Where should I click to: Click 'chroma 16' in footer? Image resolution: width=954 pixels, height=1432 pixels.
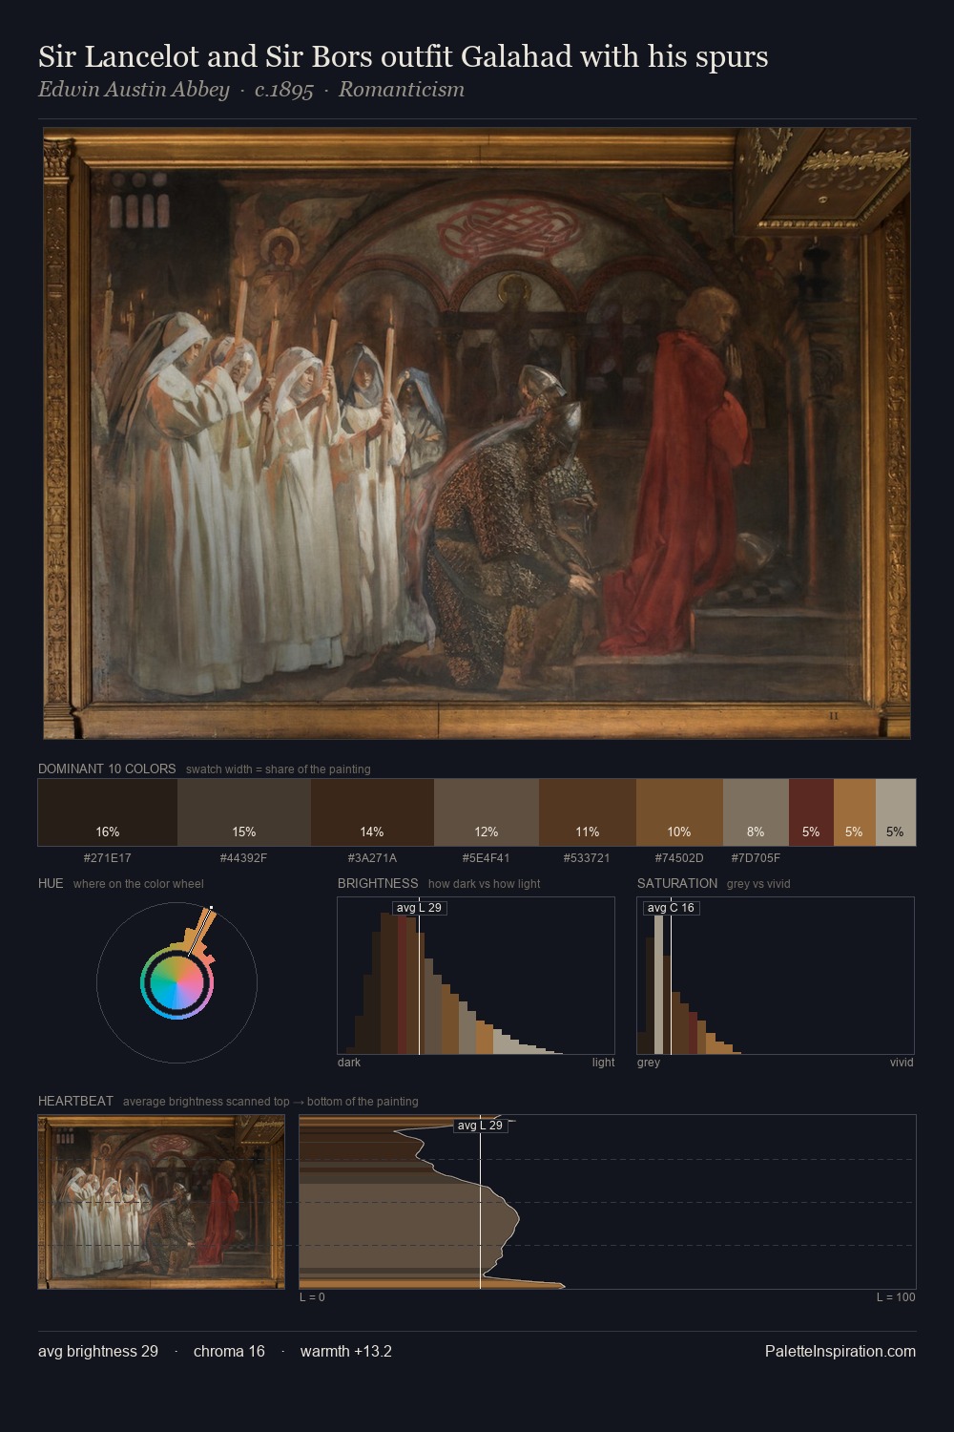229,1351
